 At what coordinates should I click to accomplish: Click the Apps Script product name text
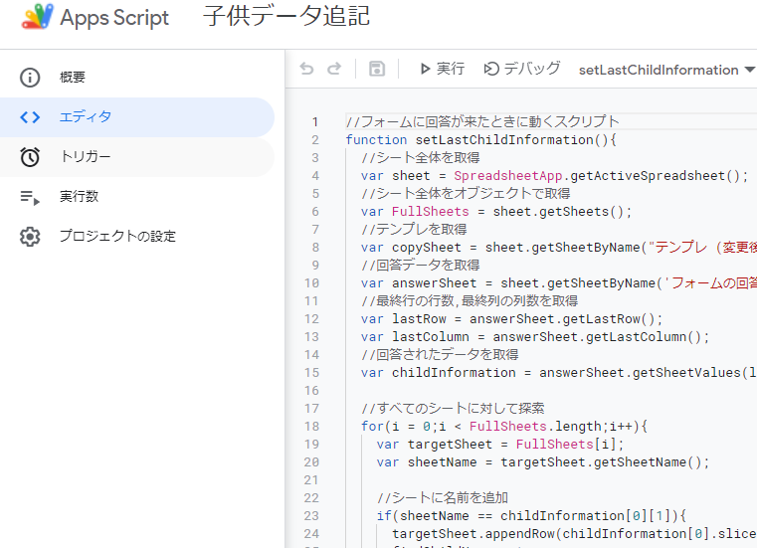[114, 18]
